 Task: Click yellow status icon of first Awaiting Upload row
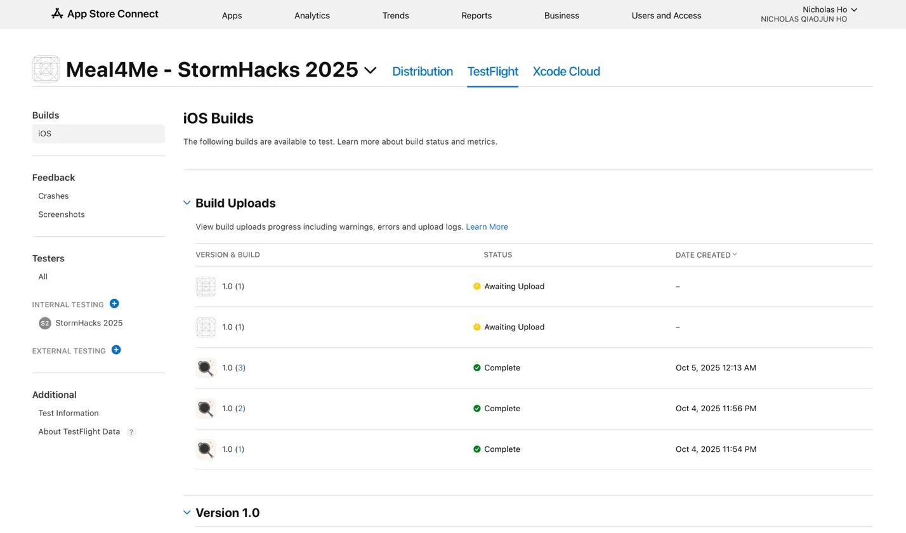pos(477,287)
